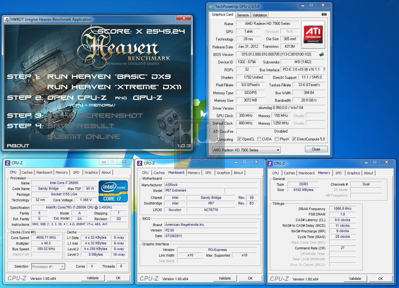The width and height of the screenshot is (399, 288).
Task: Click Validate in CPU-Z window showing Motherboard
Action: point(225,278)
